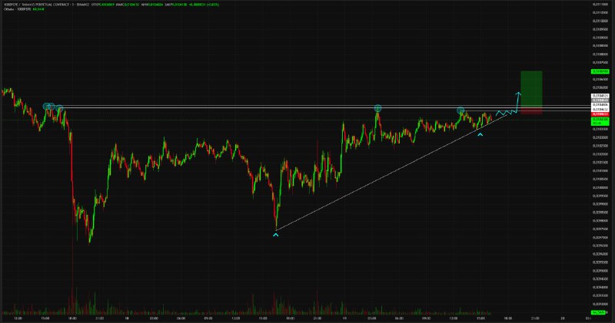615x323 pixels.
Task: Select the green take-profit zone of the long position
Action: point(531,89)
